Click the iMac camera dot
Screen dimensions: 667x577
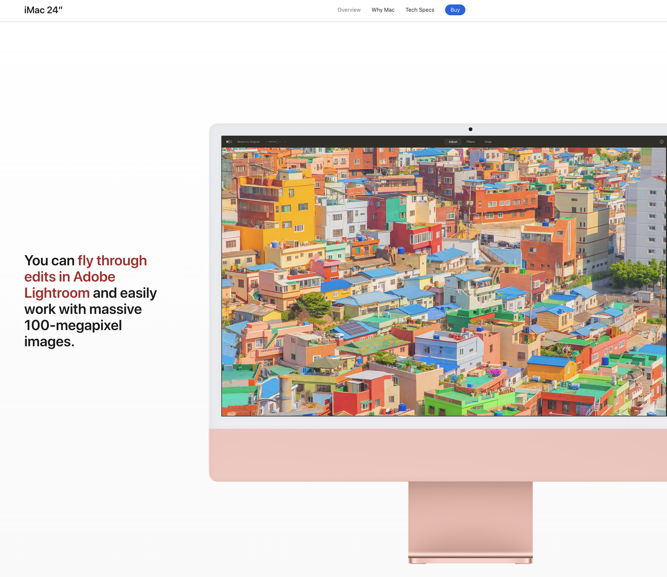tap(470, 129)
